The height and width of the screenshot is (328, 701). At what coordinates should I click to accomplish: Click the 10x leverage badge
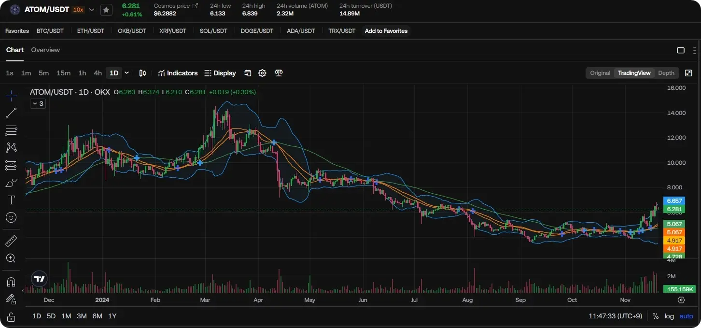78,10
